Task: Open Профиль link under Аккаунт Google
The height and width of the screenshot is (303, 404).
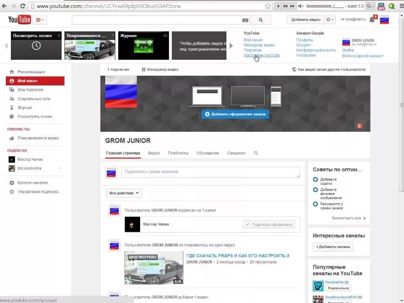Action: click(x=305, y=40)
